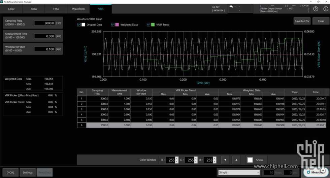Click the white Show color preview square

pyautogui.click(x=250, y=160)
